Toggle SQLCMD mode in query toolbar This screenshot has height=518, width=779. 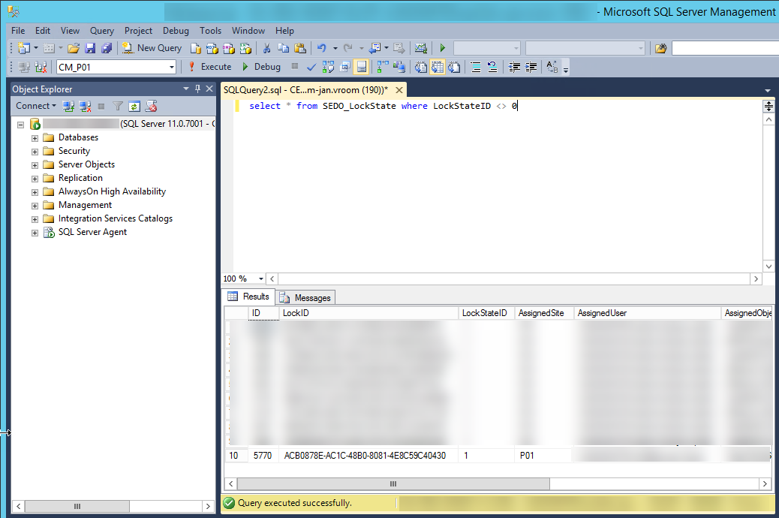pos(344,67)
